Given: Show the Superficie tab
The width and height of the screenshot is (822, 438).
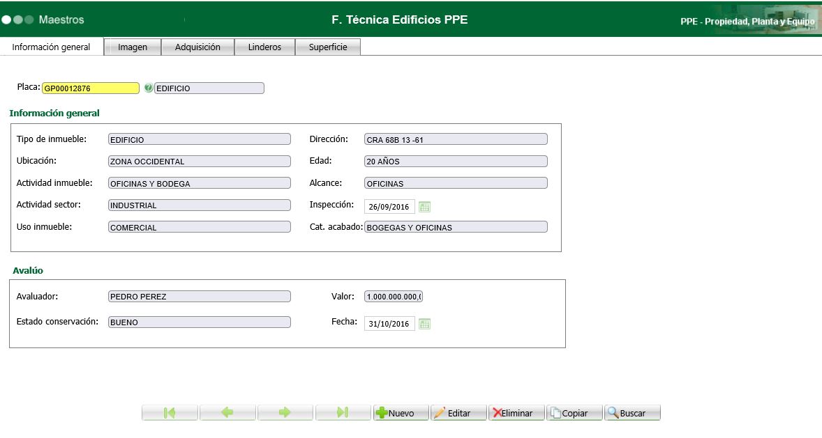Looking at the screenshot, I should pos(328,47).
